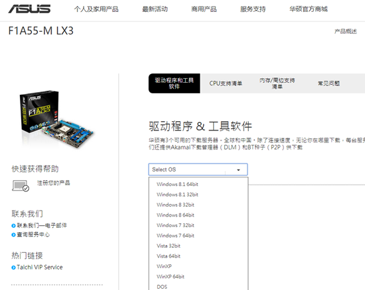This screenshot has width=365, height=290.
Task: Pick Windows 7 32bit from list
Action: 175,225
